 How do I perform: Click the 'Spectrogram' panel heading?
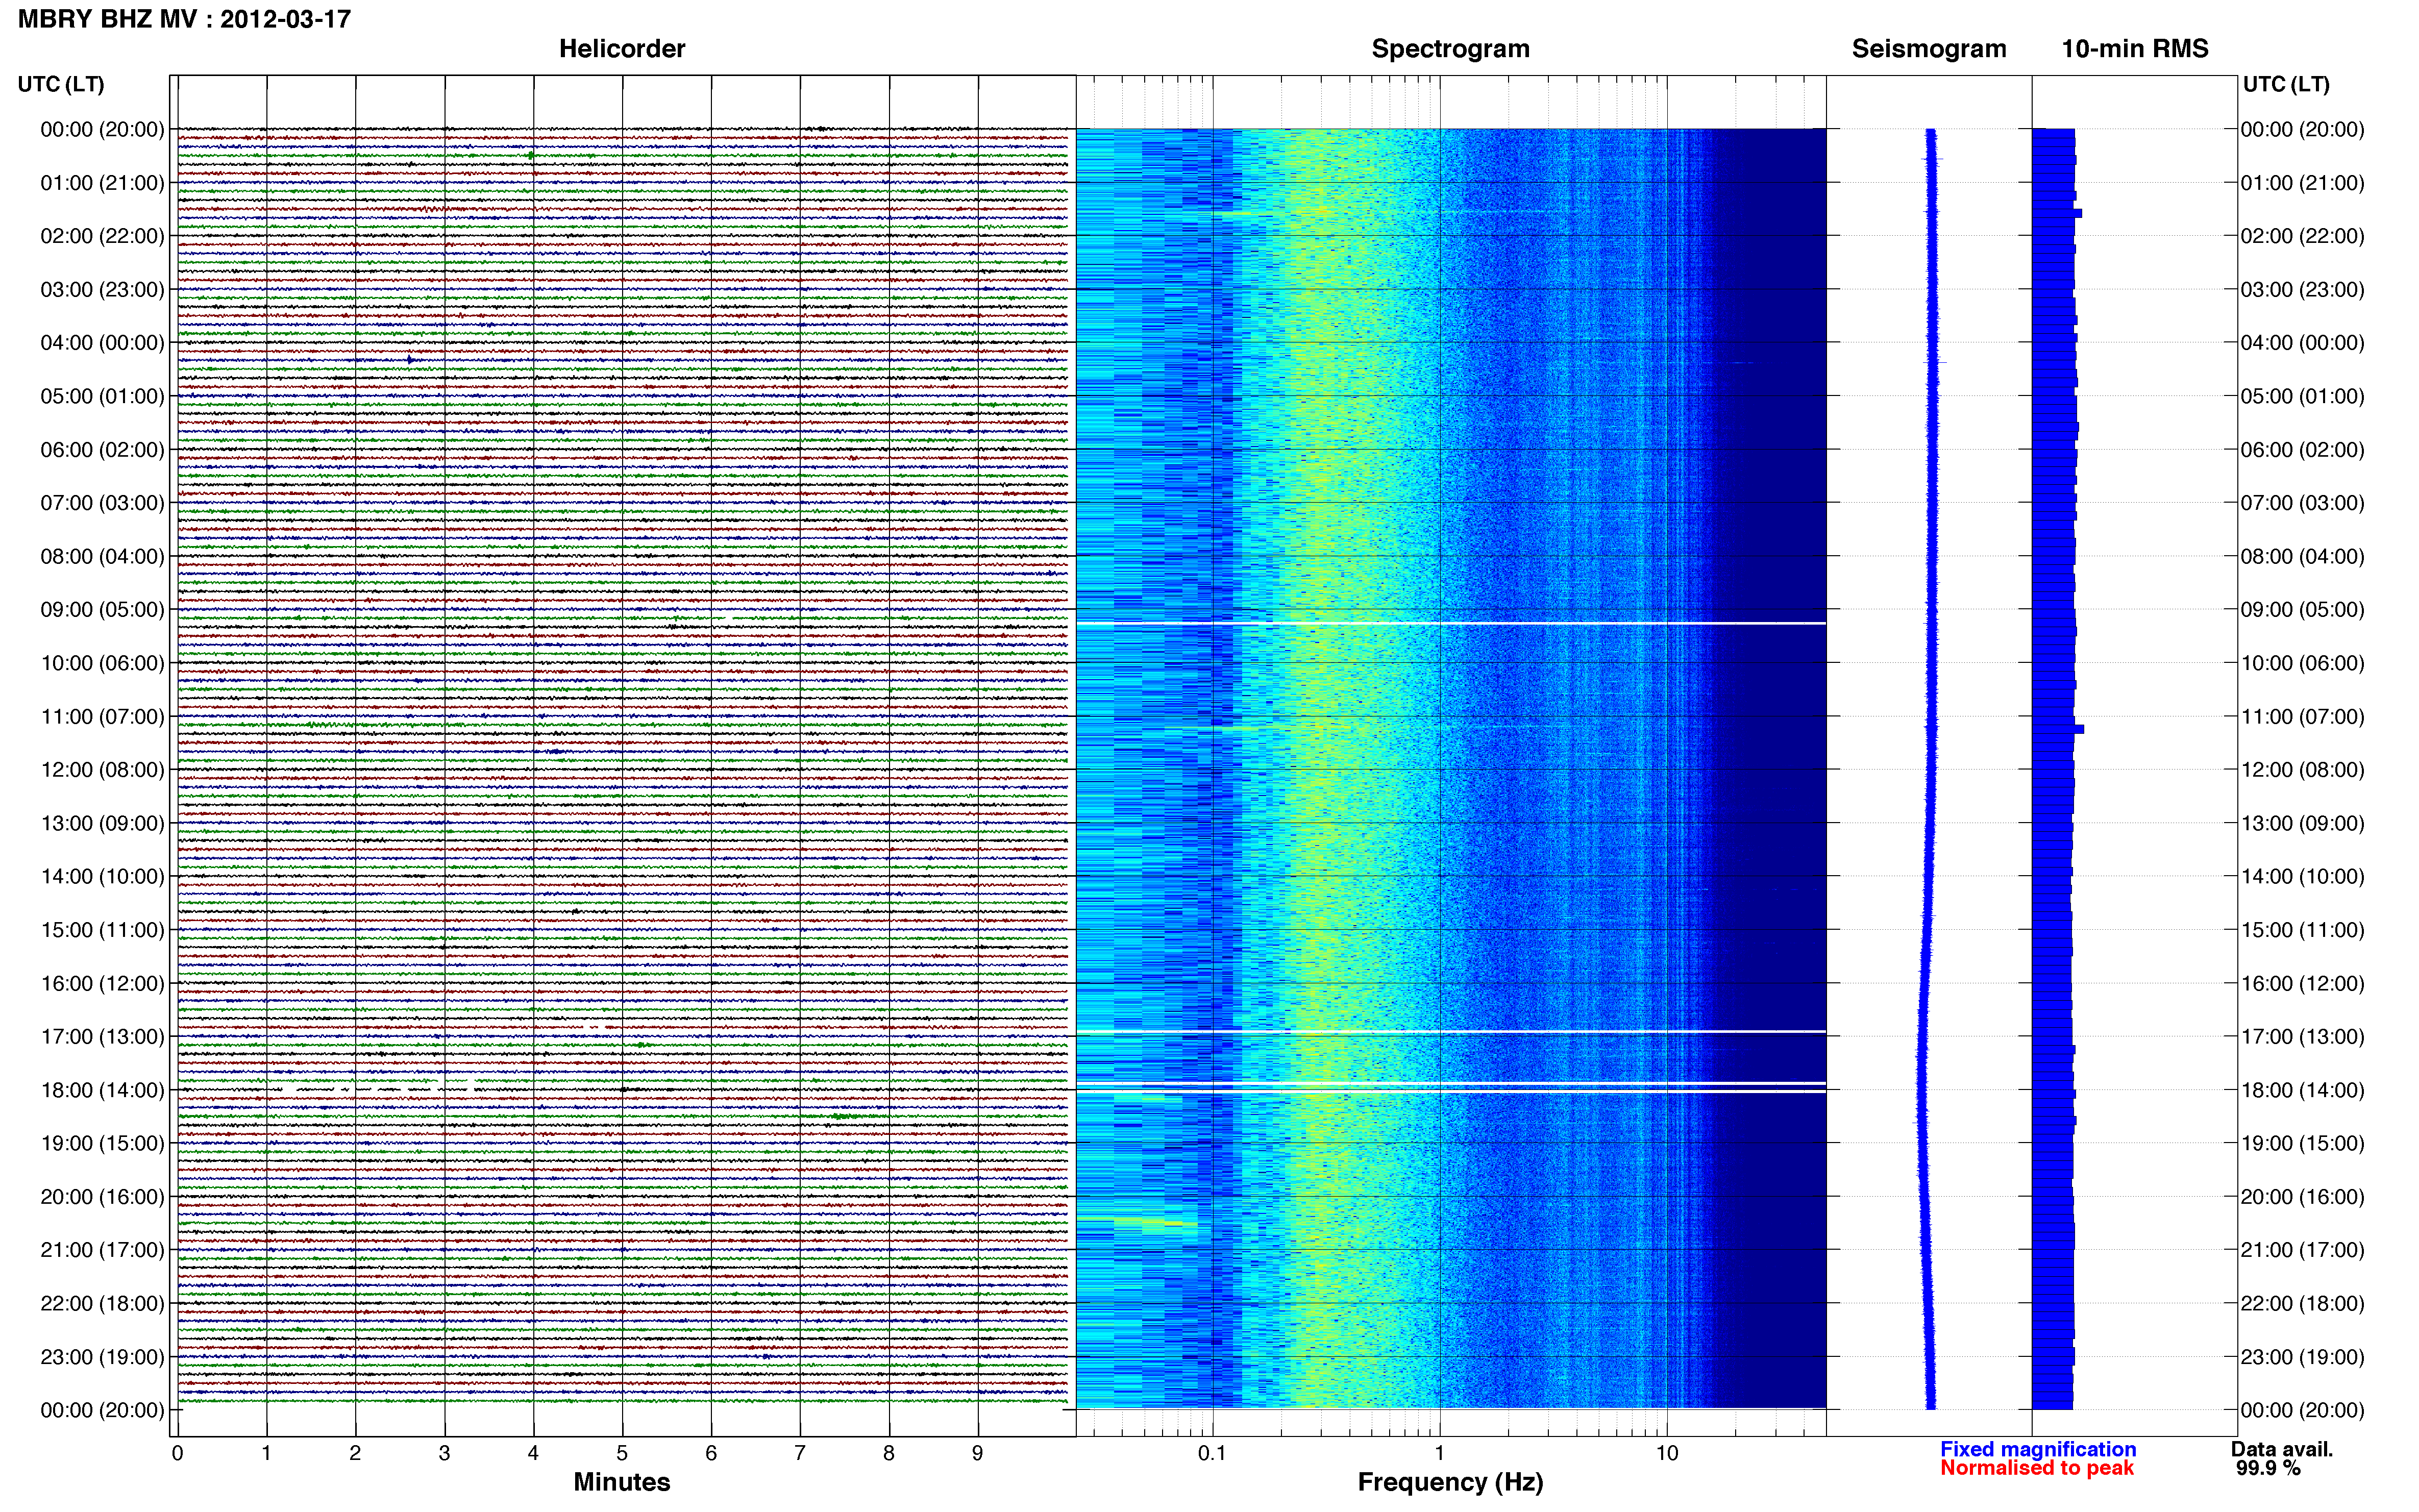pos(1450,49)
